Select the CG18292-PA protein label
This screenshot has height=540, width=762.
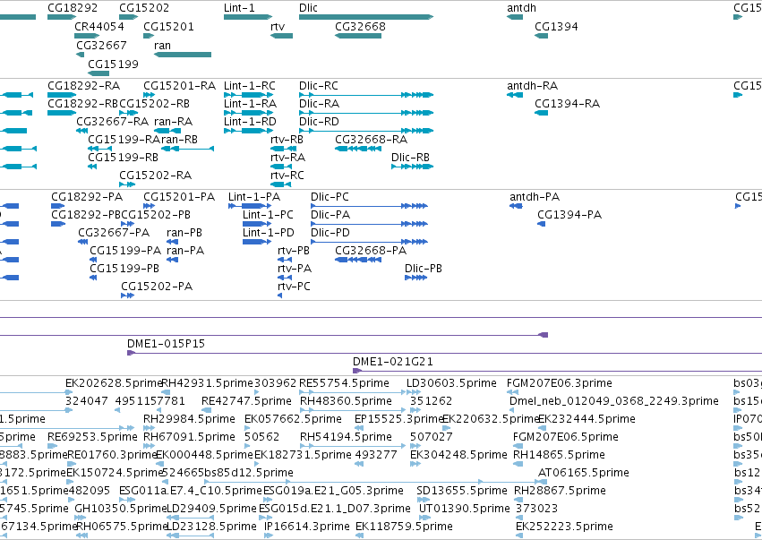click(x=87, y=197)
